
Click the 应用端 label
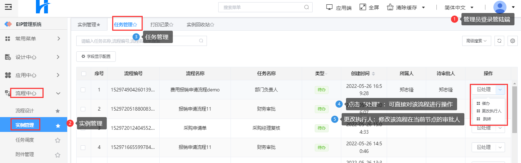click(344, 8)
